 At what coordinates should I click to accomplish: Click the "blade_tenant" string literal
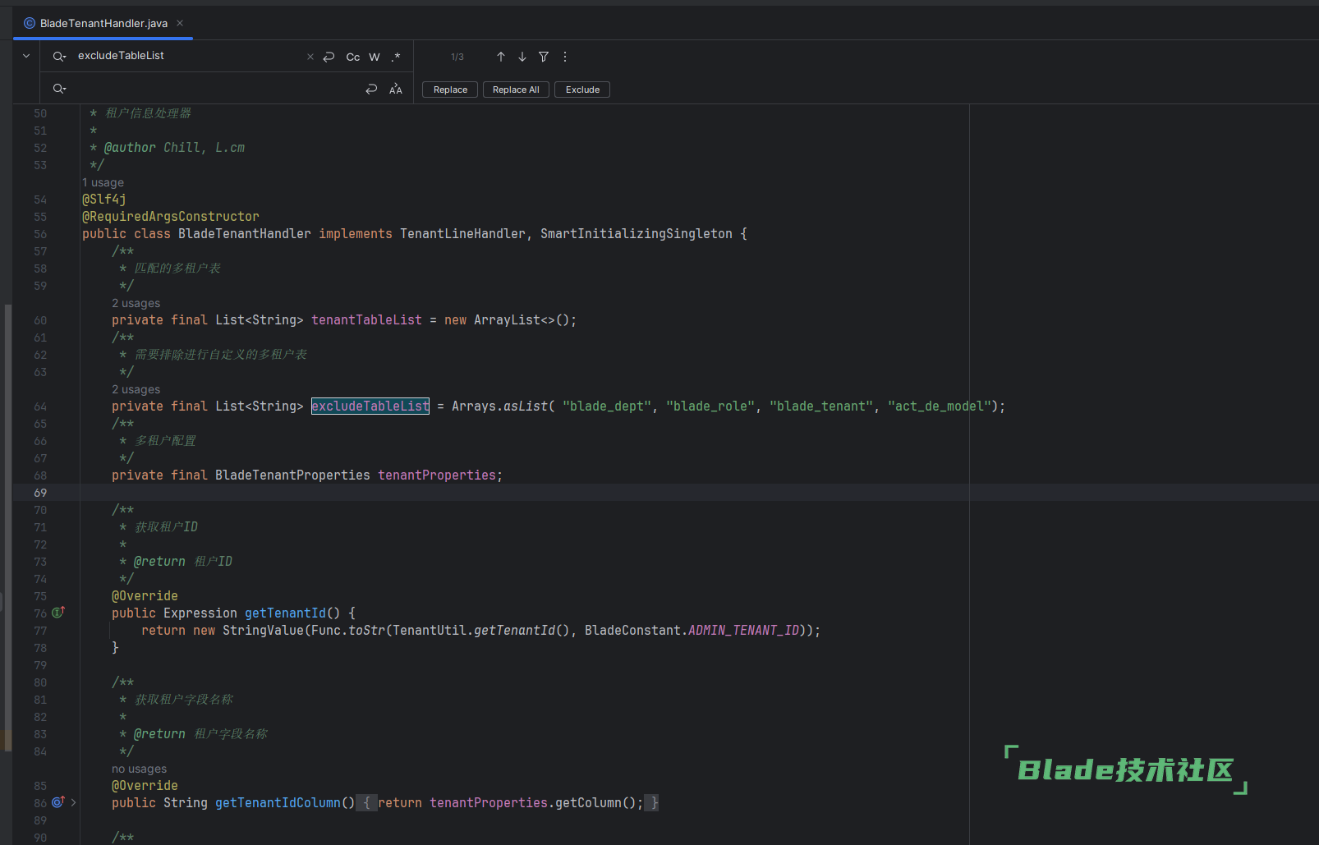821,406
